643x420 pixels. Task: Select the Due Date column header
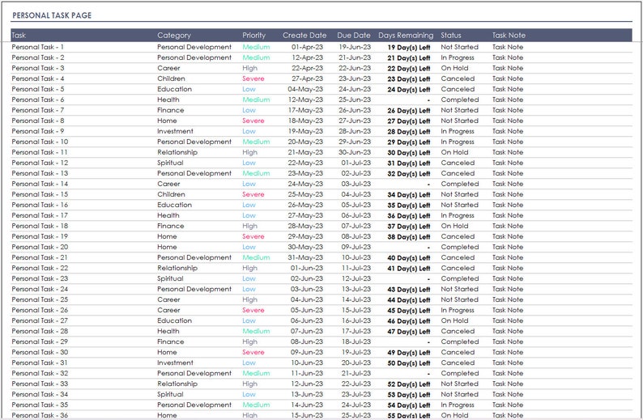coord(353,36)
